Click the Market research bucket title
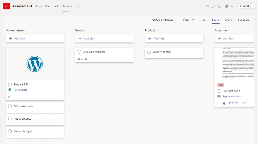The image size is (258, 144). pos(16,30)
